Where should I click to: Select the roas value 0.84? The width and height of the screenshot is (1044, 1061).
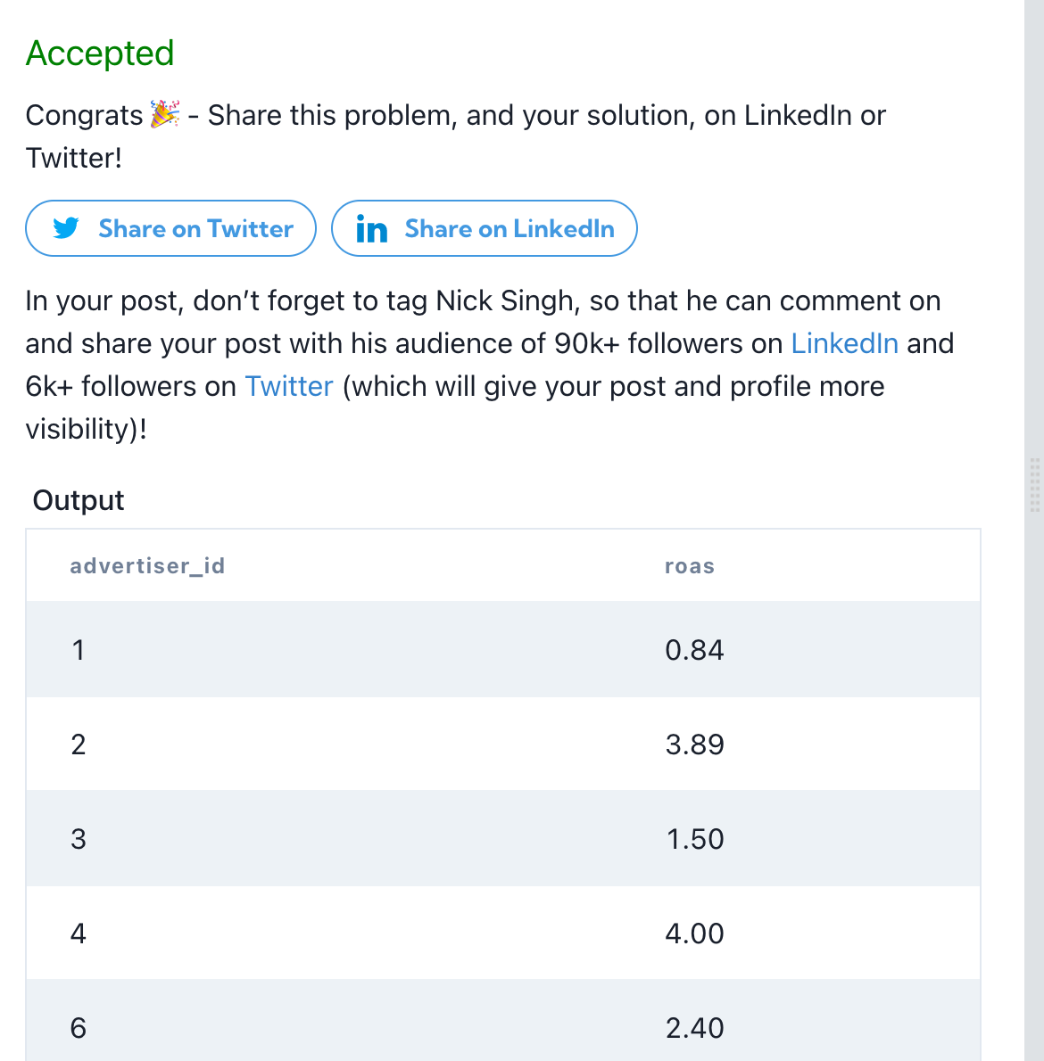coord(694,650)
